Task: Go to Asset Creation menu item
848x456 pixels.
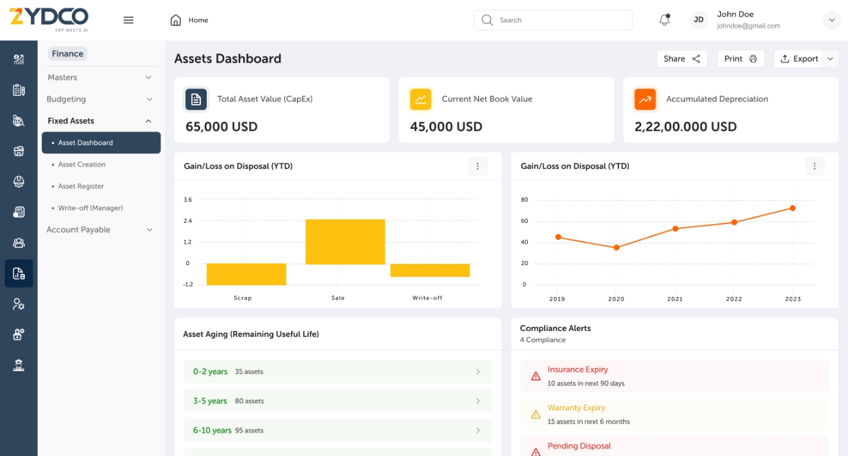Action: click(82, 165)
